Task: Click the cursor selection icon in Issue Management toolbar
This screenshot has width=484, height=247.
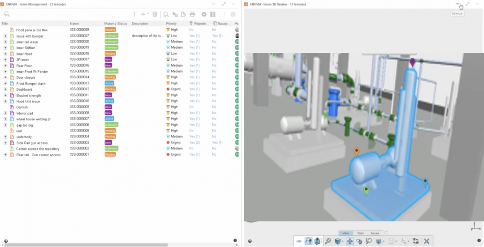Action: pyautogui.click(x=175, y=14)
